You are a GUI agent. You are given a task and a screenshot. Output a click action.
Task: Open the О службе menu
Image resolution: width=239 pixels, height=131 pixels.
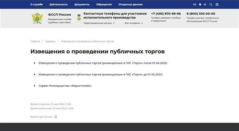(37, 4)
